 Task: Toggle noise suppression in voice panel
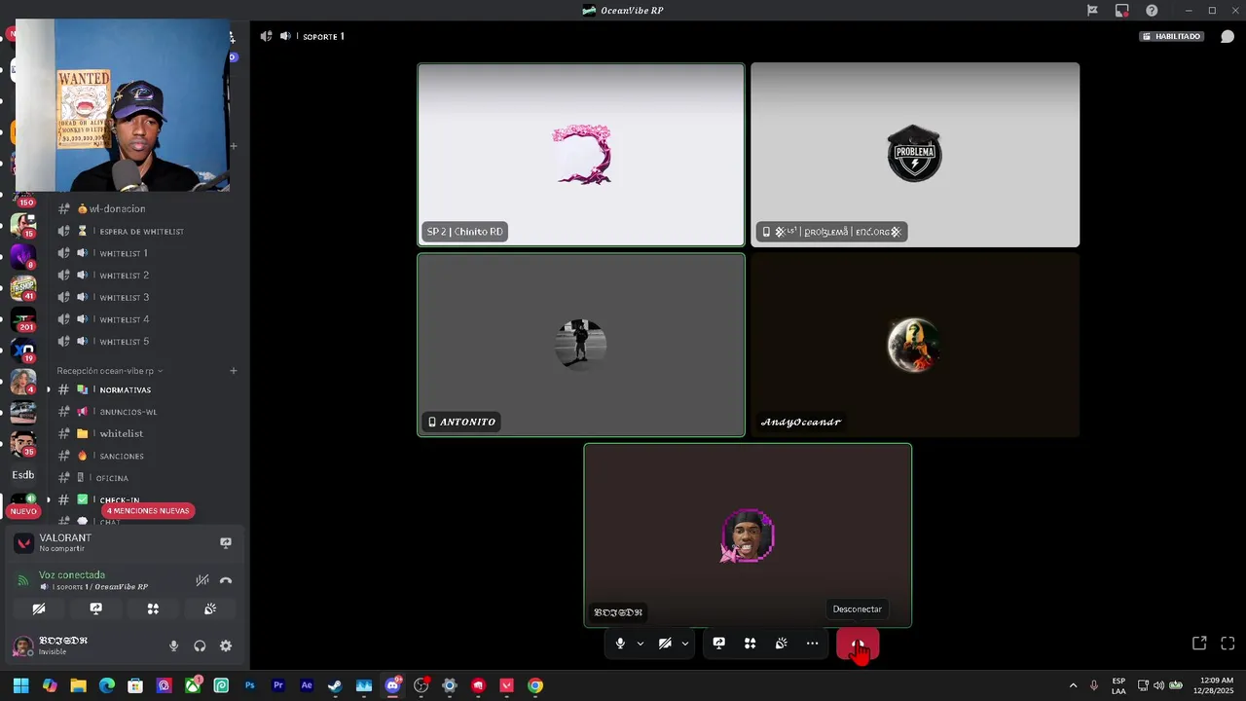[202, 580]
